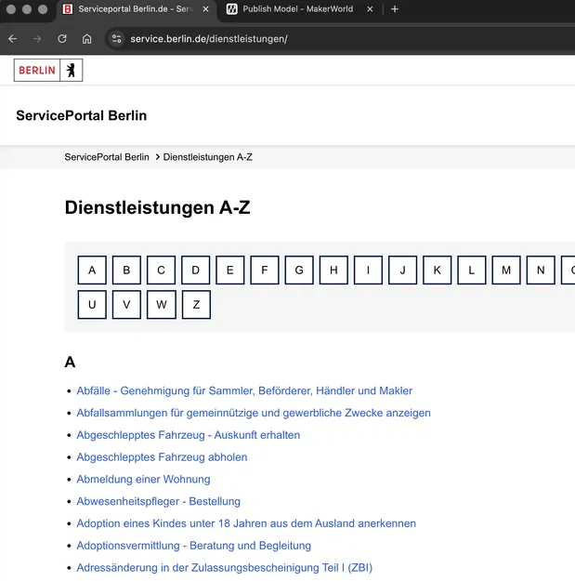The height and width of the screenshot is (581, 575).
Task: Jump to letter B in the index
Action: (x=126, y=271)
